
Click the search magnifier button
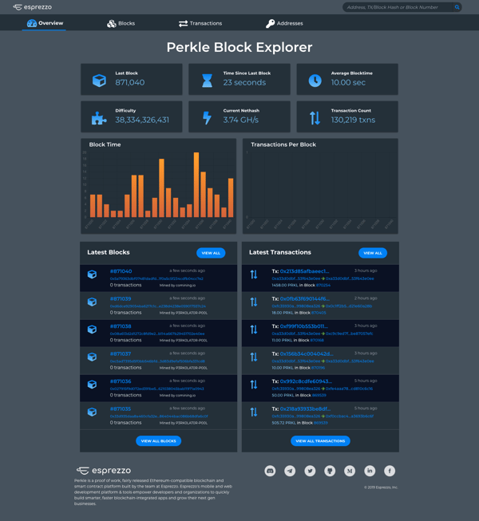tap(457, 7)
